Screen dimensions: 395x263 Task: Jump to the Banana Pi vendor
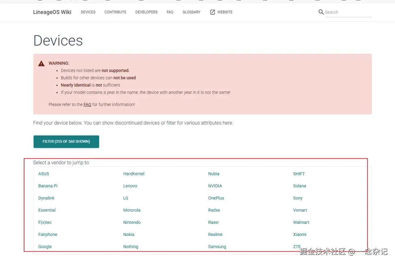pyautogui.click(x=48, y=186)
